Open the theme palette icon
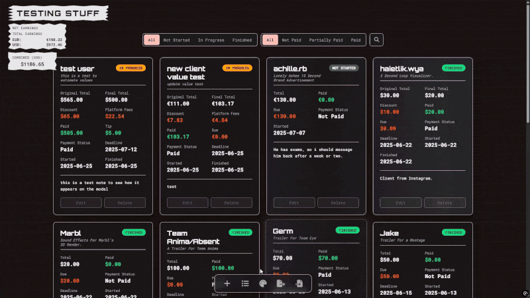Viewport: 530px width, 298px height. tap(263, 283)
